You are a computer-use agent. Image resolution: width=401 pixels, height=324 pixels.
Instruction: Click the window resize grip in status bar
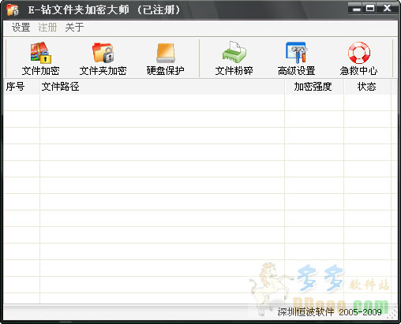click(x=393, y=314)
